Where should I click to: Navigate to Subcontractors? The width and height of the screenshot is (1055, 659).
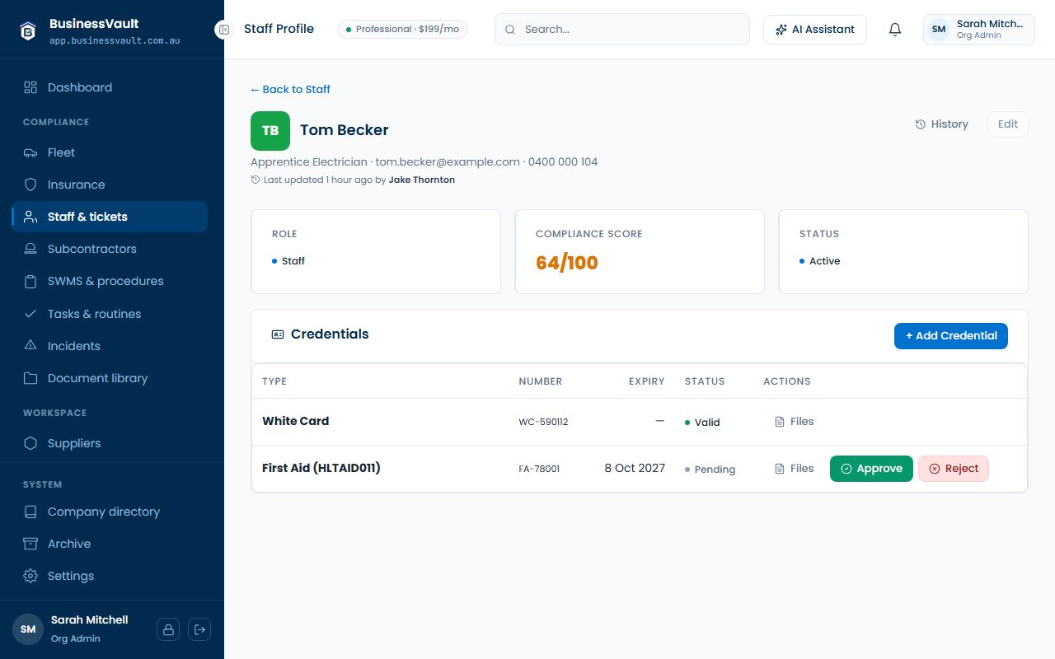pos(110,249)
